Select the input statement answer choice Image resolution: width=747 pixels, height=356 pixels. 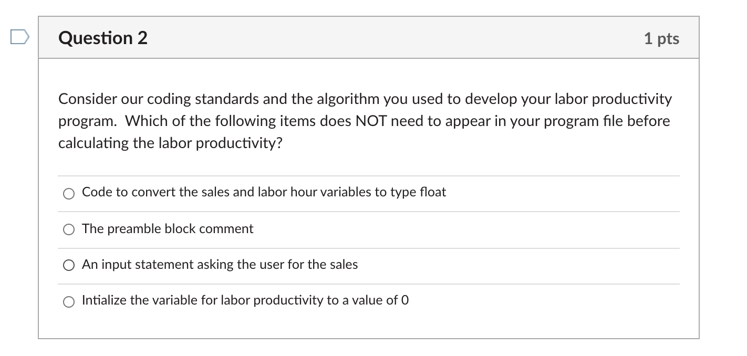point(68,265)
